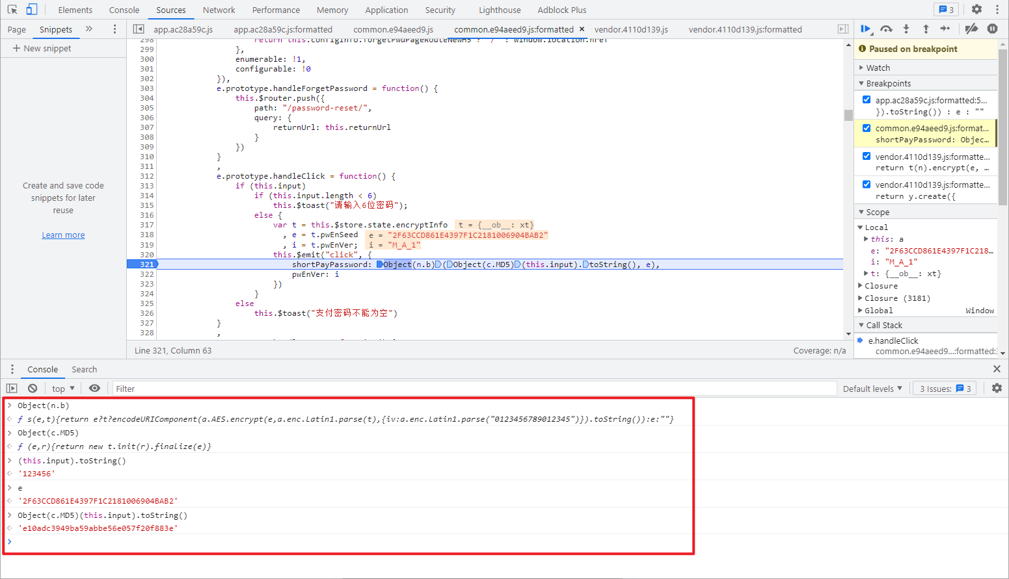Open the Performance panel tab
The image size is (1009, 579).
276,10
